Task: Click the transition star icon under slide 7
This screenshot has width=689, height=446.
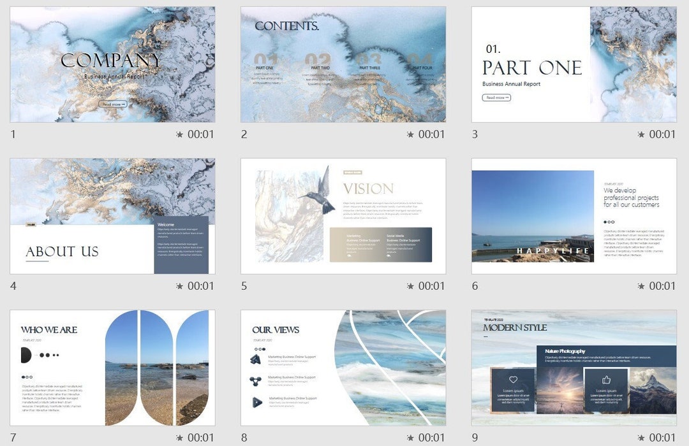Action: click(x=179, y=438)
